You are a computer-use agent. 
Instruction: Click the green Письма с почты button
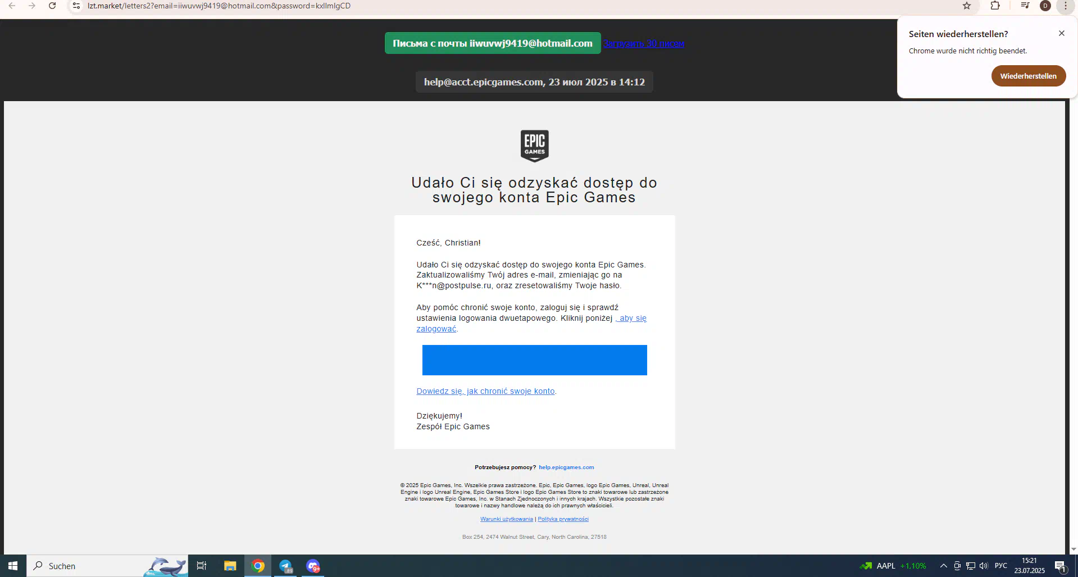[493, 43]
